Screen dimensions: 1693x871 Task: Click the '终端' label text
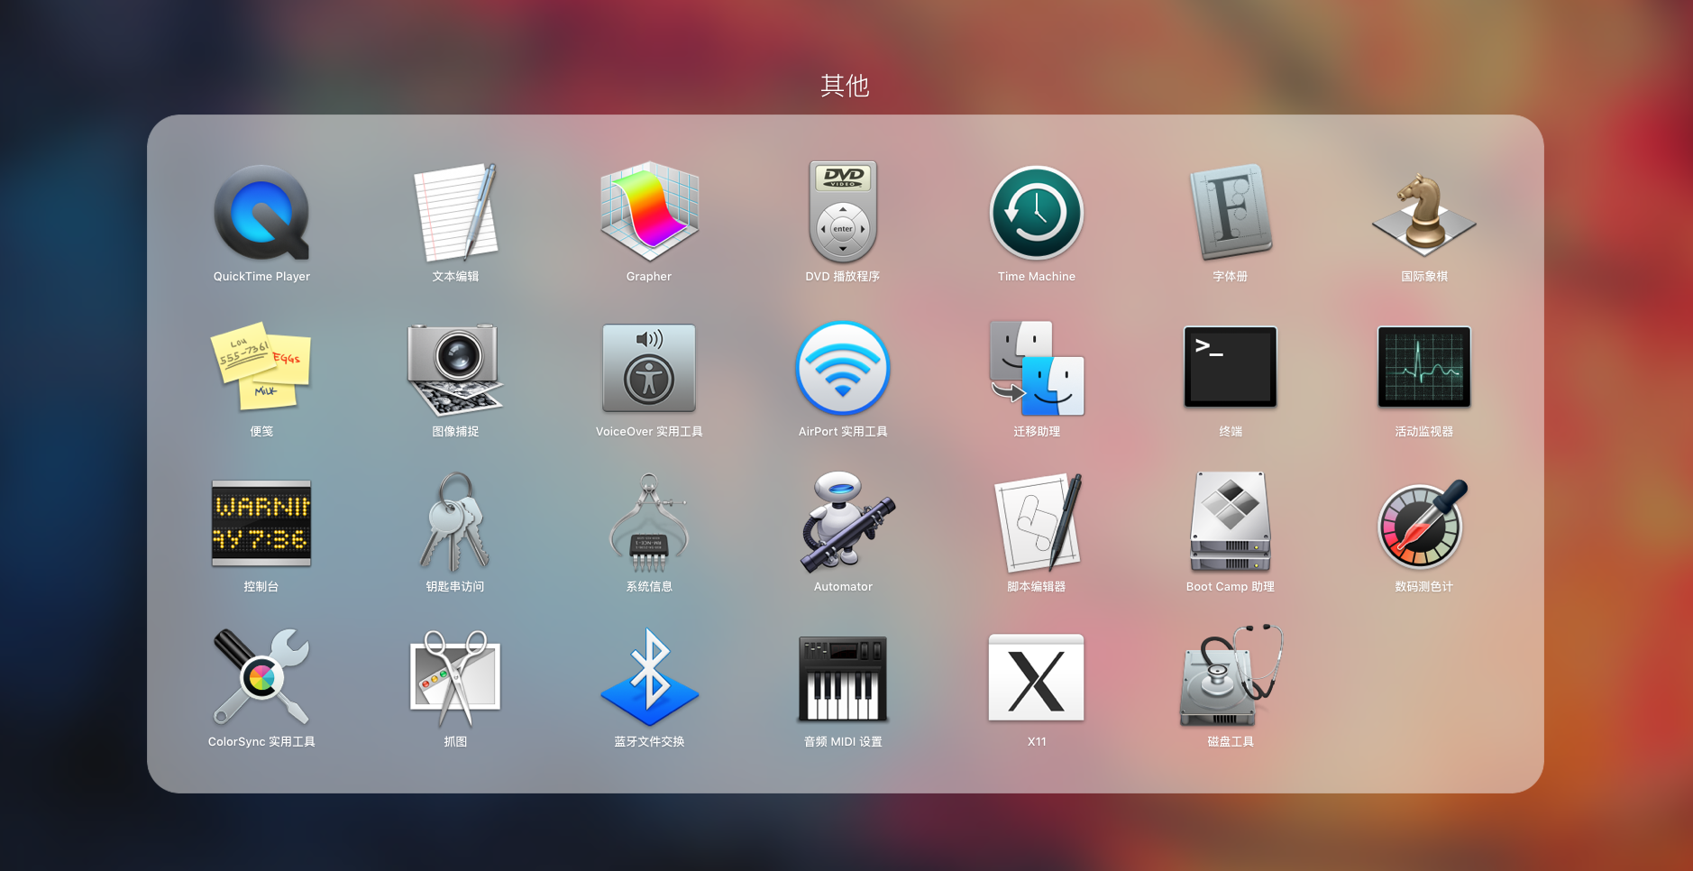pos(1231,432)
